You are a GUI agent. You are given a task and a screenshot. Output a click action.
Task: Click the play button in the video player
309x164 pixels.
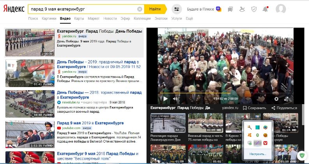click(x=165, y=99)
